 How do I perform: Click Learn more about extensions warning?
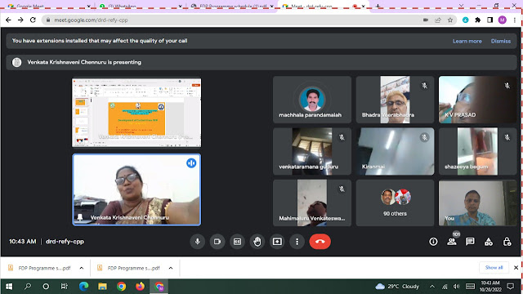click(467, 41)
